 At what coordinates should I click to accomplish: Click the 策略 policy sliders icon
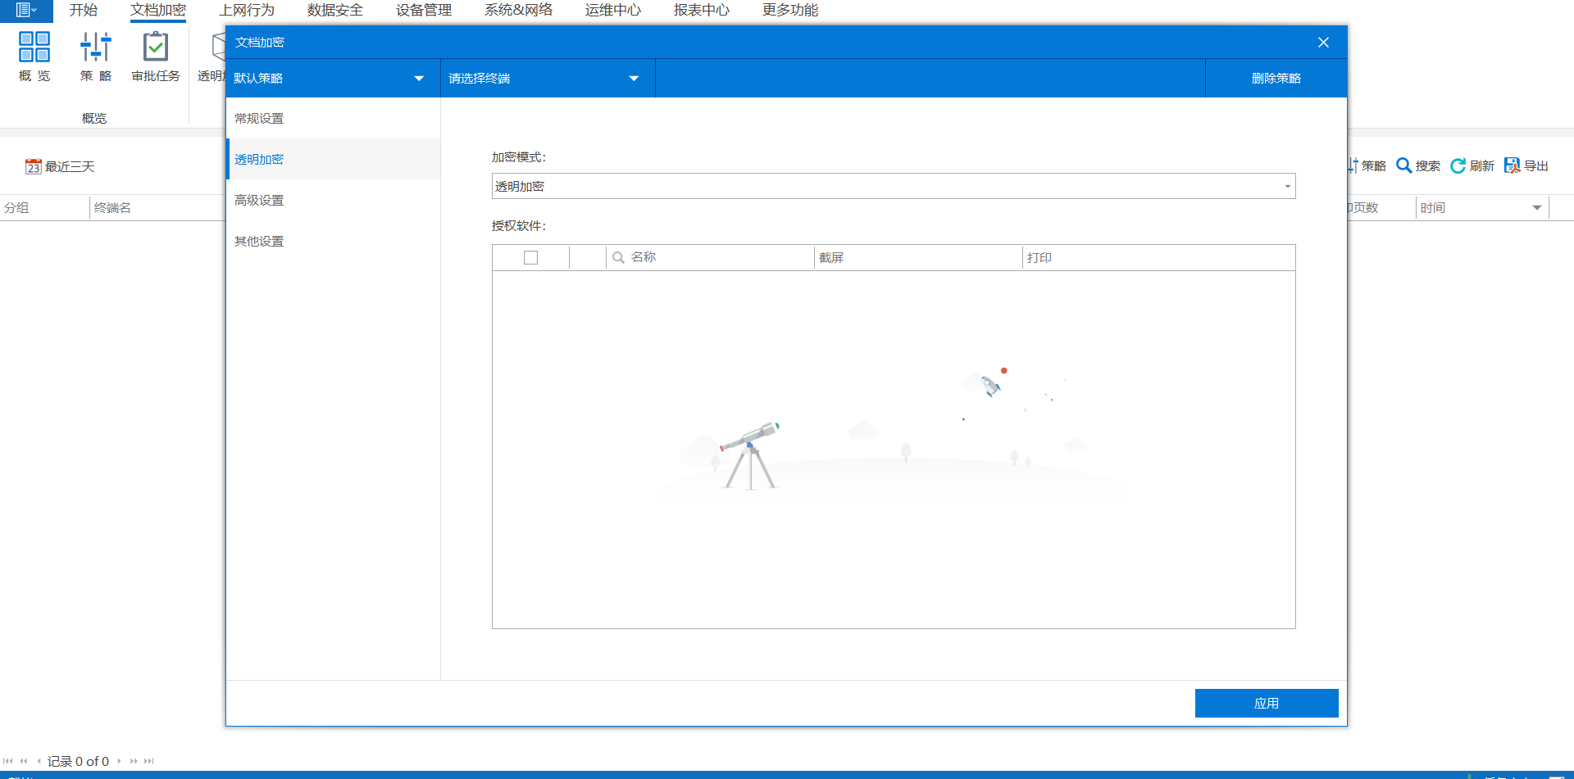pyautogui.click(x=95, y=48)
